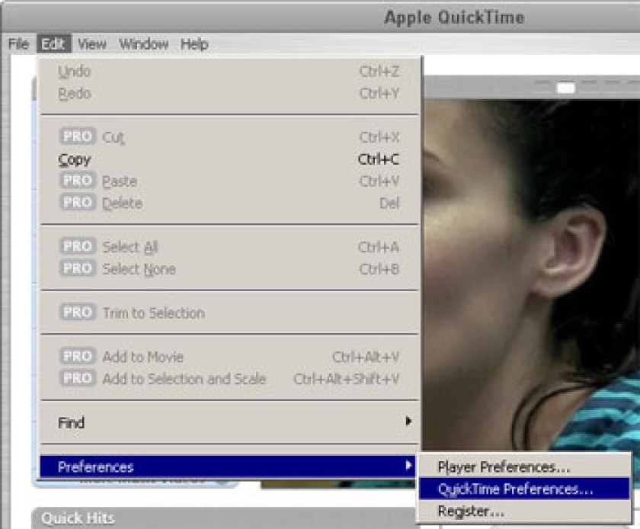Open the View menu

92,43
